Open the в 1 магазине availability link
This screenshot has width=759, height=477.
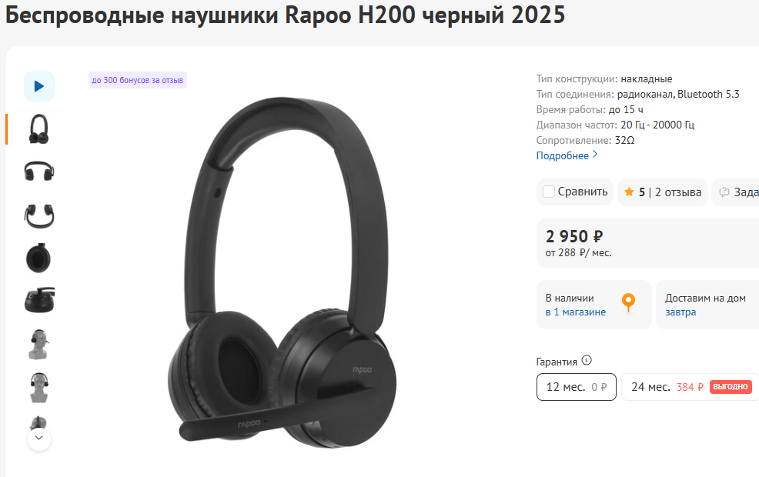(576, 312)
